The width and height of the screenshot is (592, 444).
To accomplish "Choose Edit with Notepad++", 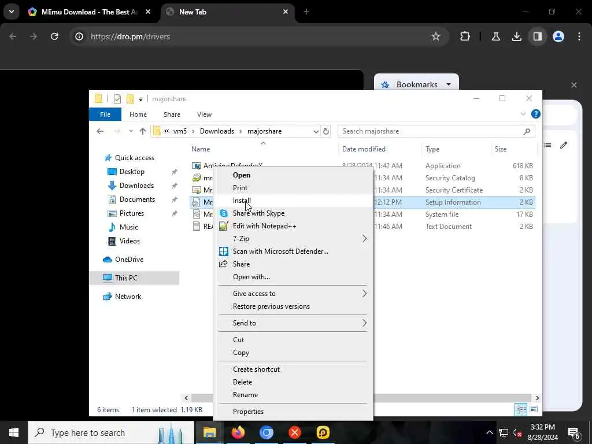I will click(x=293, y=226).
